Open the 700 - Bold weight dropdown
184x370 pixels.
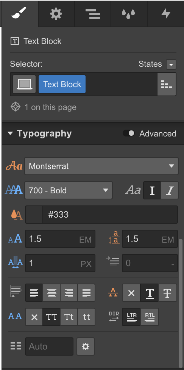tap(69, 190)
